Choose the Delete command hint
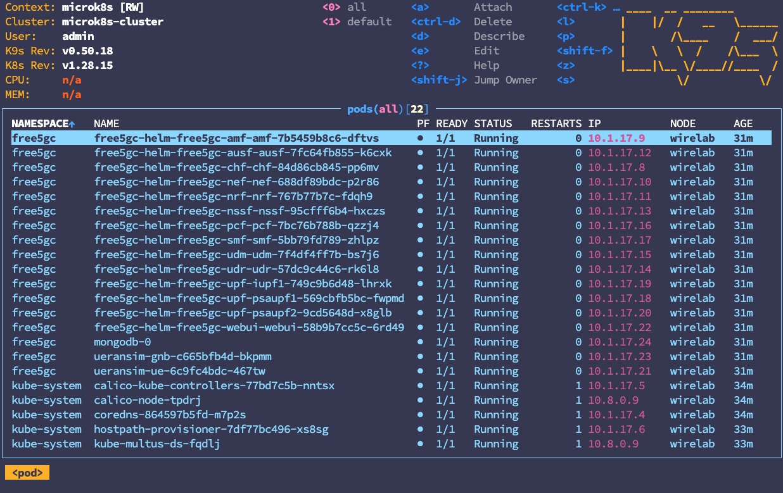Viewport: 783px width, 493px height. point(493,22)
